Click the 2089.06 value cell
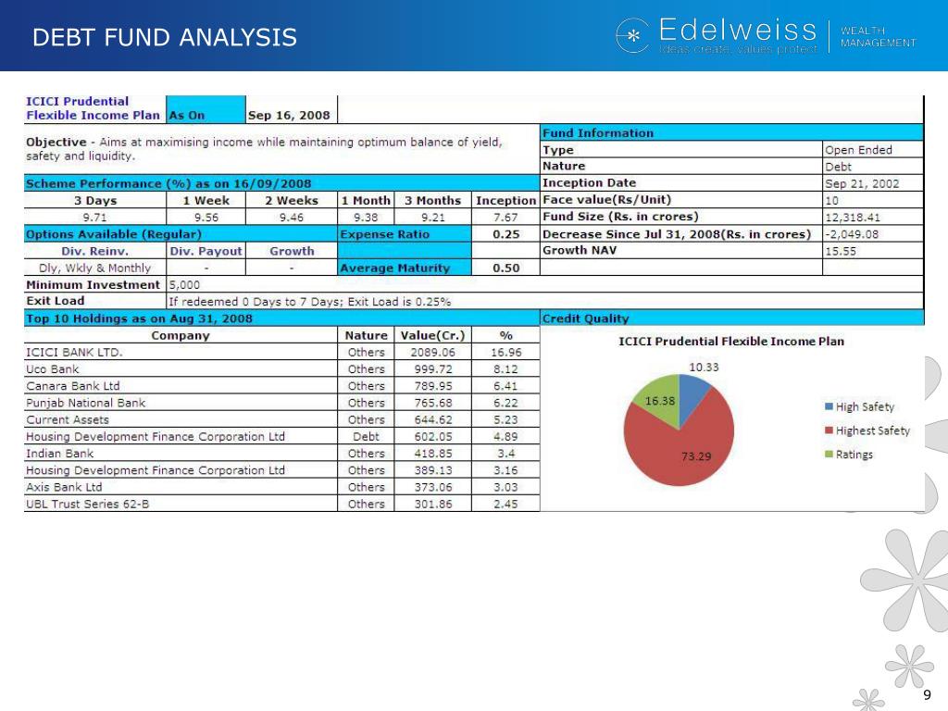Viewport: 948px width, 711px height. pyautogui.click(x=433, y=353)
